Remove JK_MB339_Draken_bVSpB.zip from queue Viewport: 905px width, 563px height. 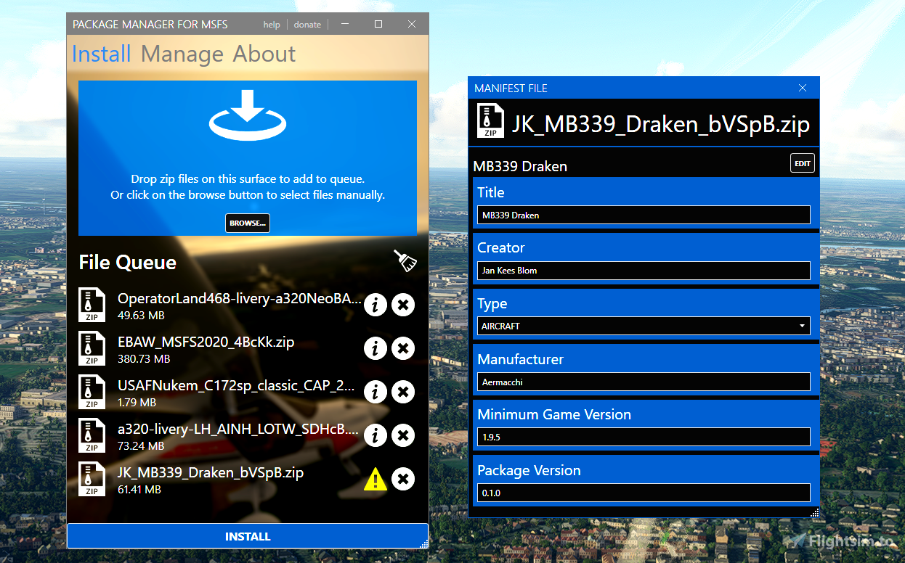click(403, 479)
